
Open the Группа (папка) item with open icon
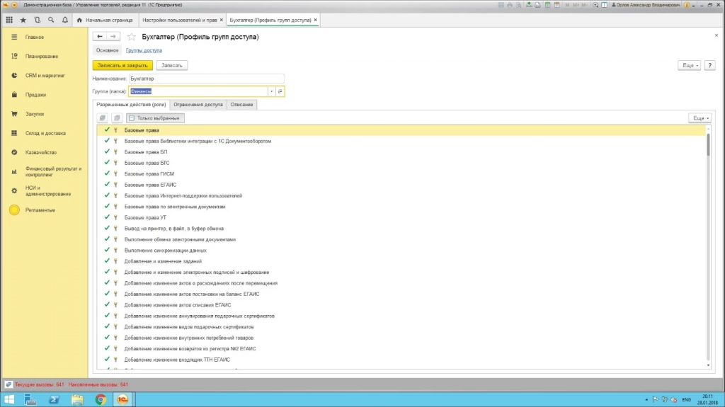(280, 91)
